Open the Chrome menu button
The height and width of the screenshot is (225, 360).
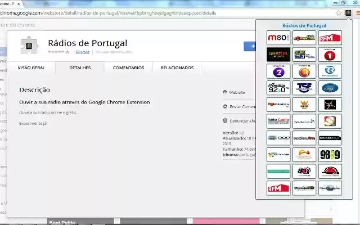pyautogui.click(x=358, y=13)
